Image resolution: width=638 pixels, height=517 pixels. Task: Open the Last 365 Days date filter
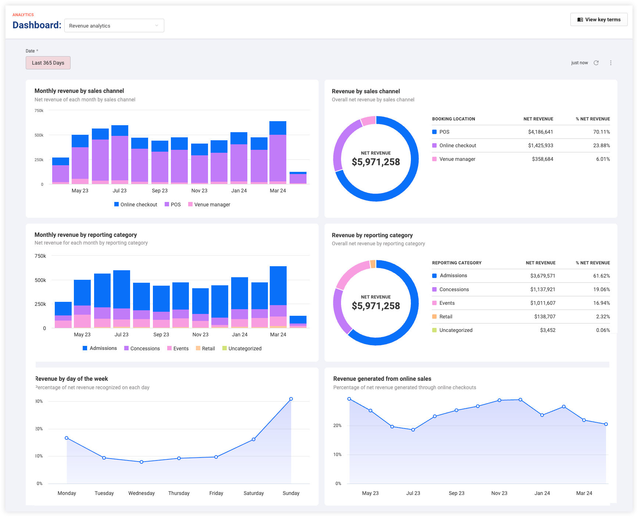(48, 63)
